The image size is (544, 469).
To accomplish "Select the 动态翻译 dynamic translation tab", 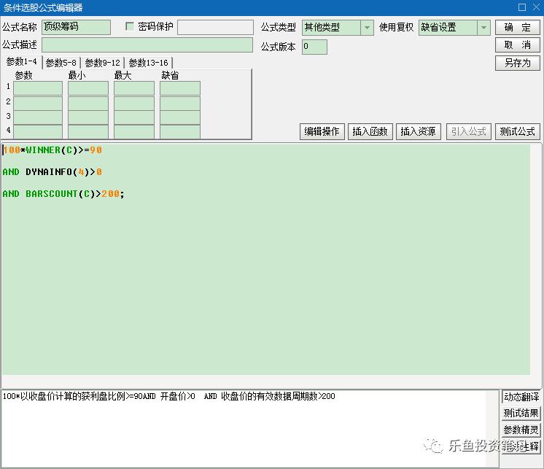I will click(x=521, y=397).
